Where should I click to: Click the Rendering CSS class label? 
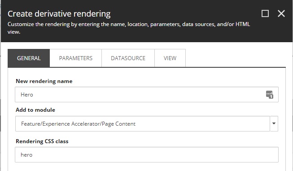42,141
